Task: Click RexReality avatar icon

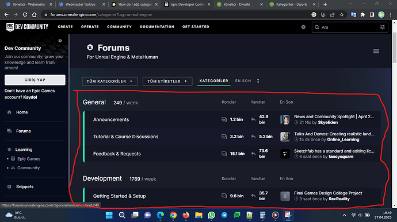Action: (x=285, y=196)
